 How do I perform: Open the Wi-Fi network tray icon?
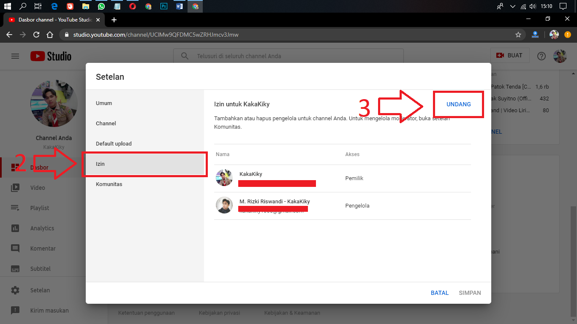pos(523,6)
